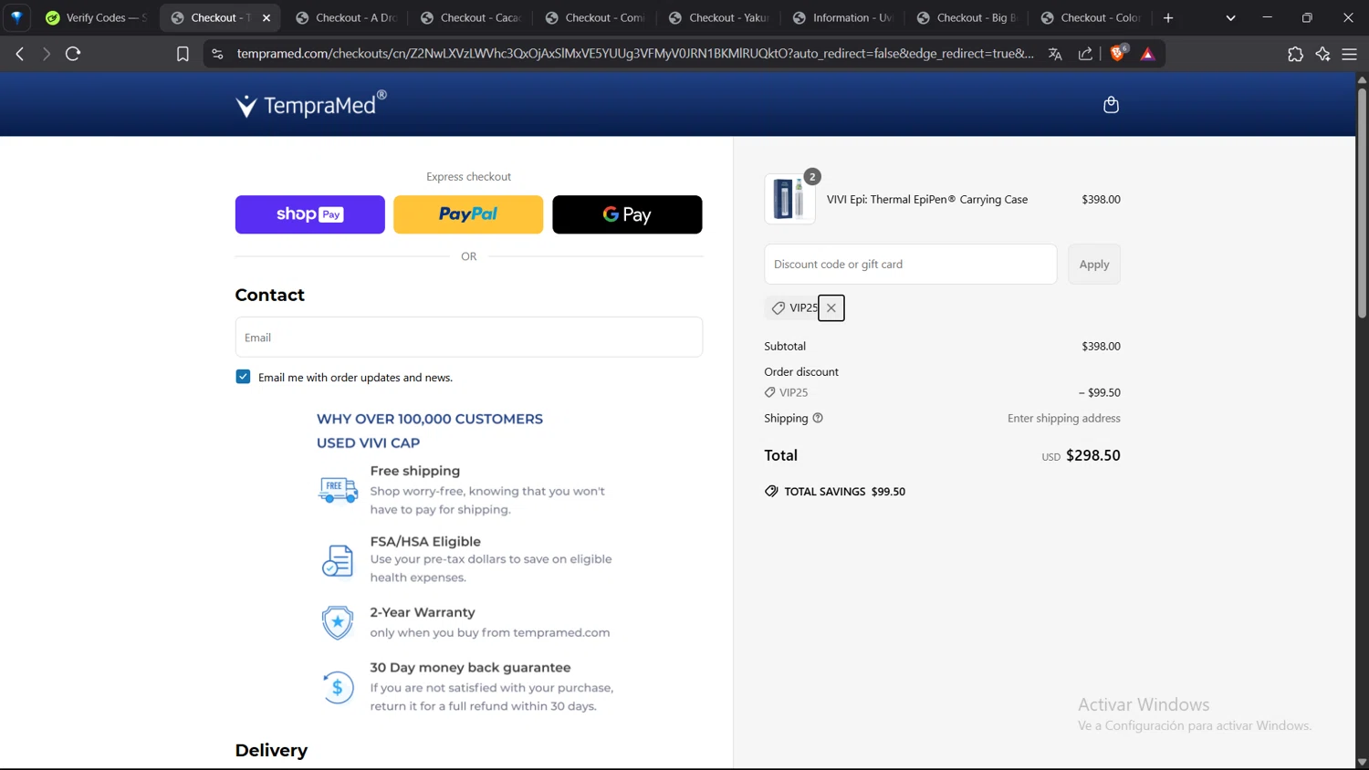Click the Total $298.50 amount
Screen dimensions: 1369x770
[1093, 455]
